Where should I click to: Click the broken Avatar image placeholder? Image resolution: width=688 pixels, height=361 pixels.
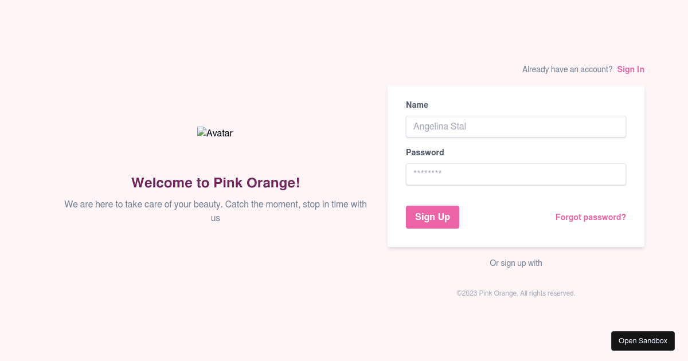pos(215,132)
